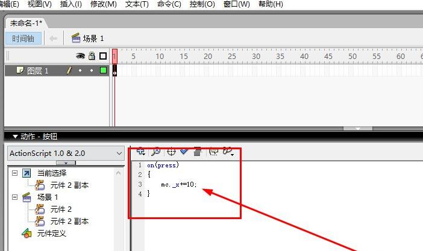Select the 图层 1 layer name

[x=37, y=71]
